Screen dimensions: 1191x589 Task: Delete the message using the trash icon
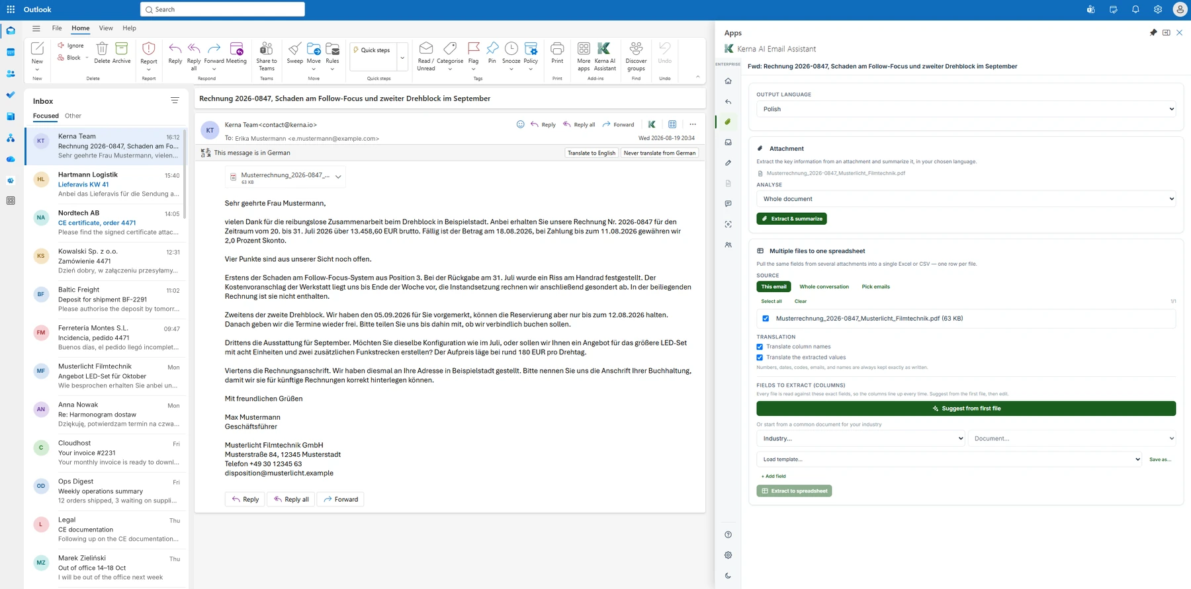point(102,49)
